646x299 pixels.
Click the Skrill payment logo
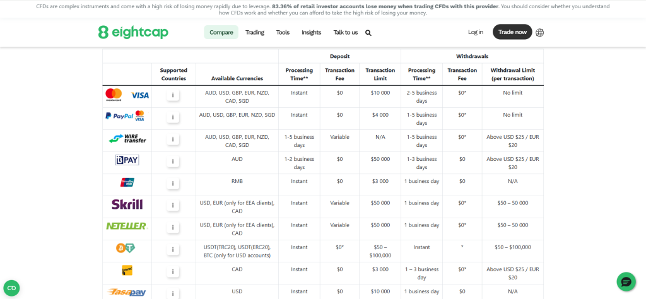point(127,204)
